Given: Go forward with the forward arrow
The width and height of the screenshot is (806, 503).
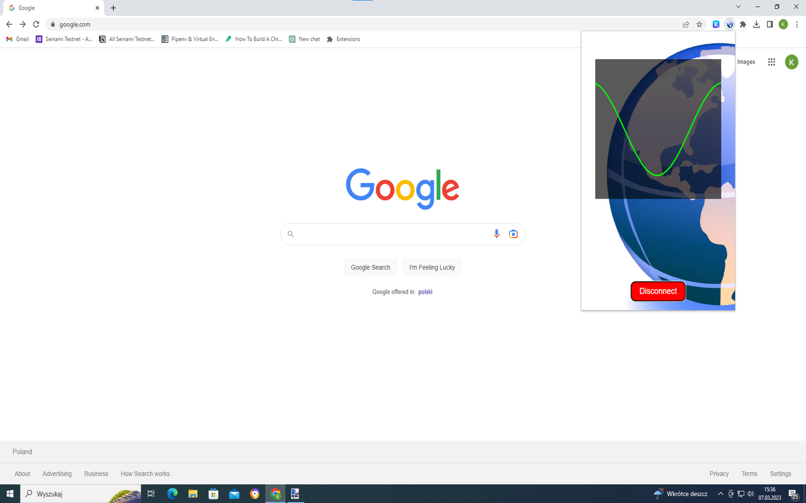Looking at the screenshot, I should 23,25.
